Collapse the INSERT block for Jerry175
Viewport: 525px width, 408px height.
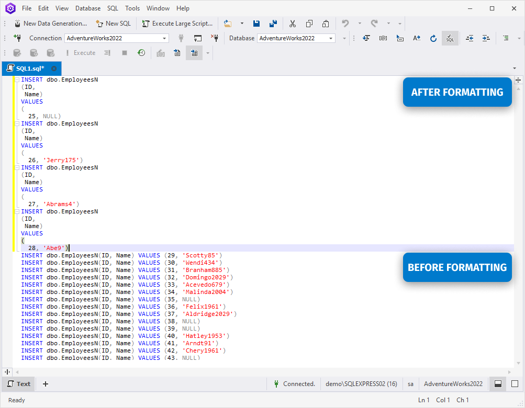(x=17, y=123)
